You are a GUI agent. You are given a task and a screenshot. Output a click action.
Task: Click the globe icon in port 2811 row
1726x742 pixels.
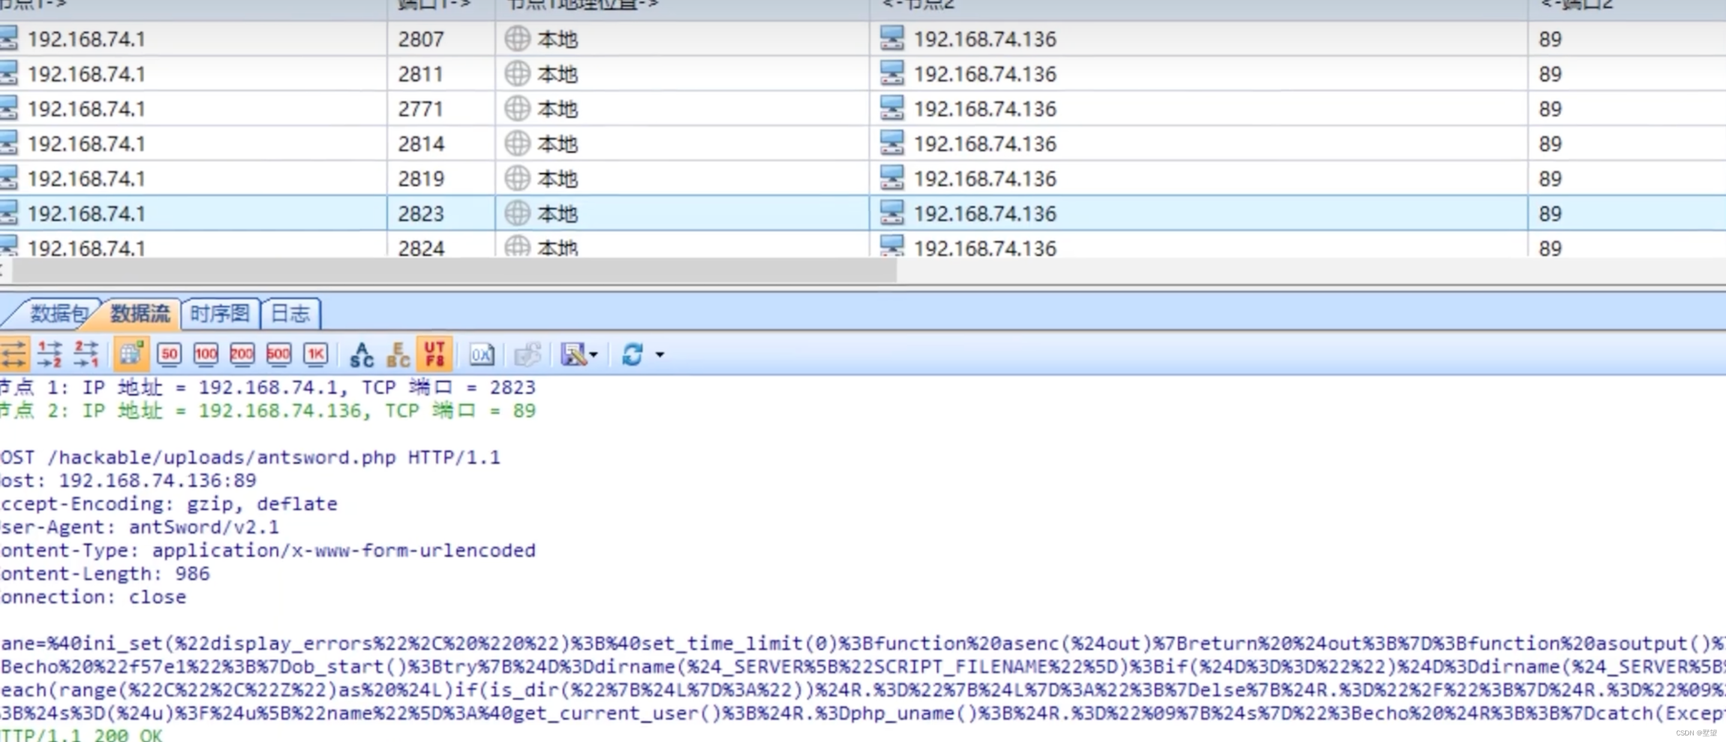pyautogui.click(x=518, y=74)
